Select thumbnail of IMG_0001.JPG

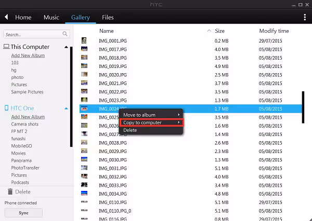point(84,40)
